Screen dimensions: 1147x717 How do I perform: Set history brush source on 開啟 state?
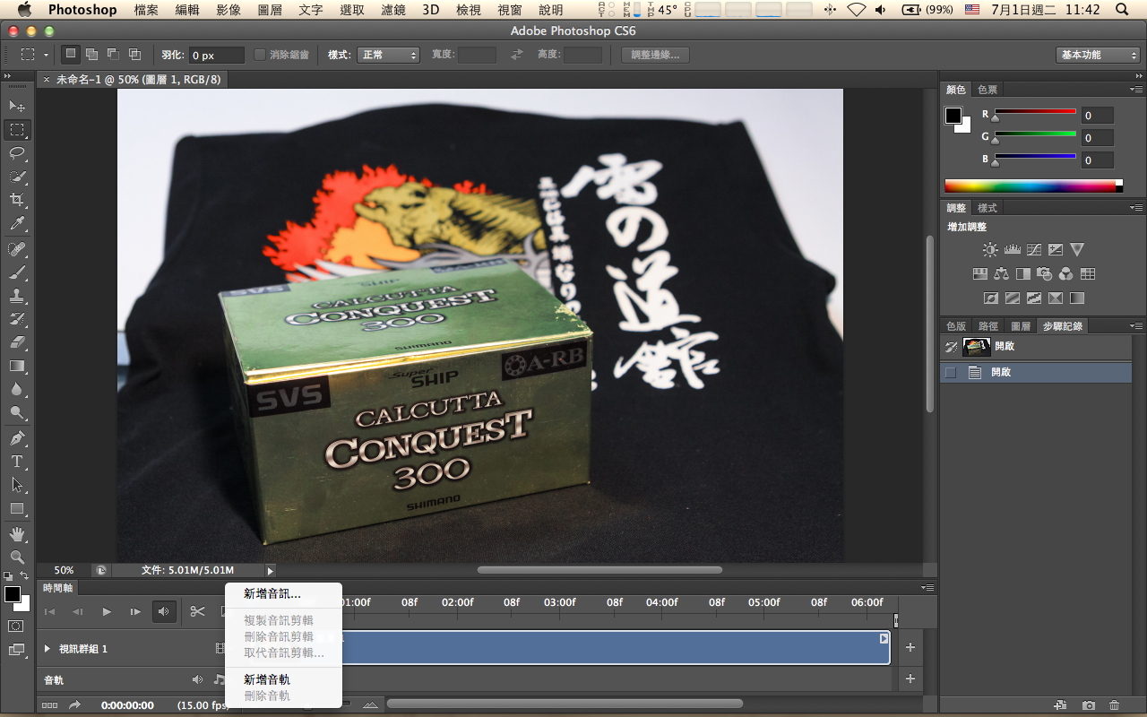[951, 372]
